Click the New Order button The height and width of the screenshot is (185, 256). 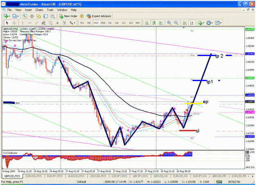click(68, 16)
